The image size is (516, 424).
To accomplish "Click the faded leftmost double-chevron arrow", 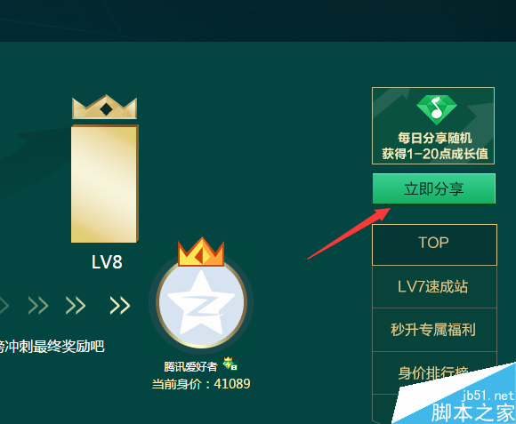I will point(38,306).
